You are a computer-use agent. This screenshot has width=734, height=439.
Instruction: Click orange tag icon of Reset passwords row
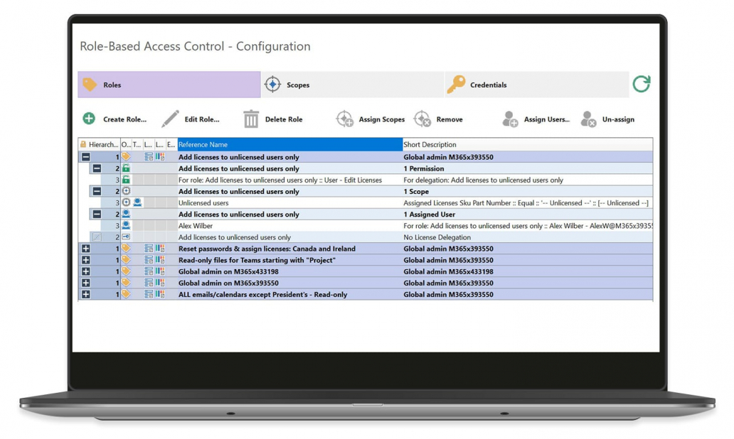(x=126, y=248)
